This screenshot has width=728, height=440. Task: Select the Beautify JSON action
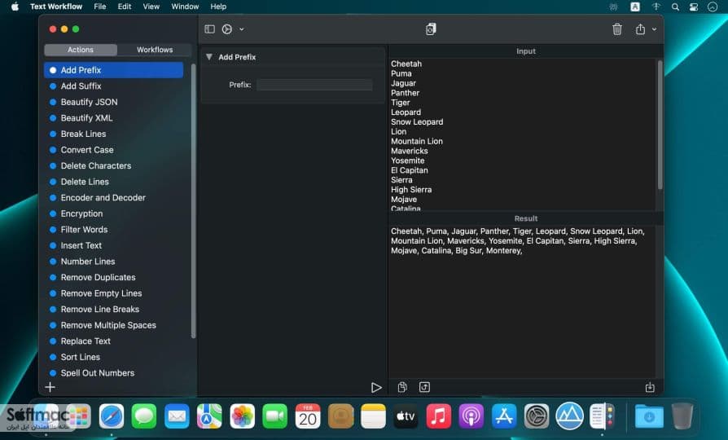pyautogui.click(x=114, y=102)
